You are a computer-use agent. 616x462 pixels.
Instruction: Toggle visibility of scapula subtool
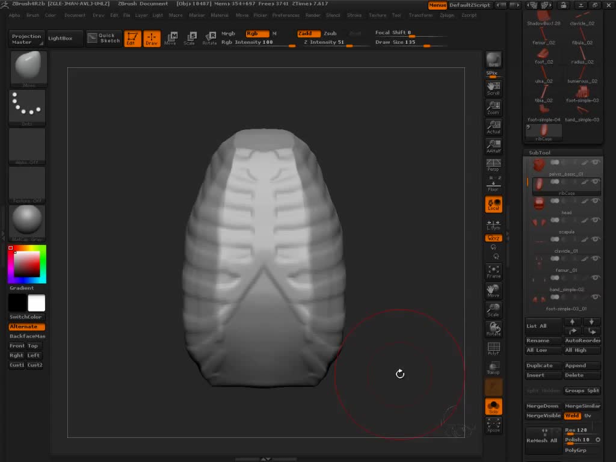point(596,220)
